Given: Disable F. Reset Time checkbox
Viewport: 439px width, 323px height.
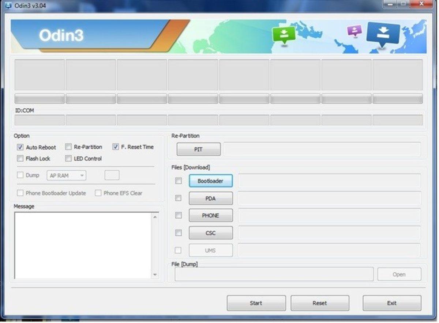Looking at the screenshot, I should [x=116, y=147].
